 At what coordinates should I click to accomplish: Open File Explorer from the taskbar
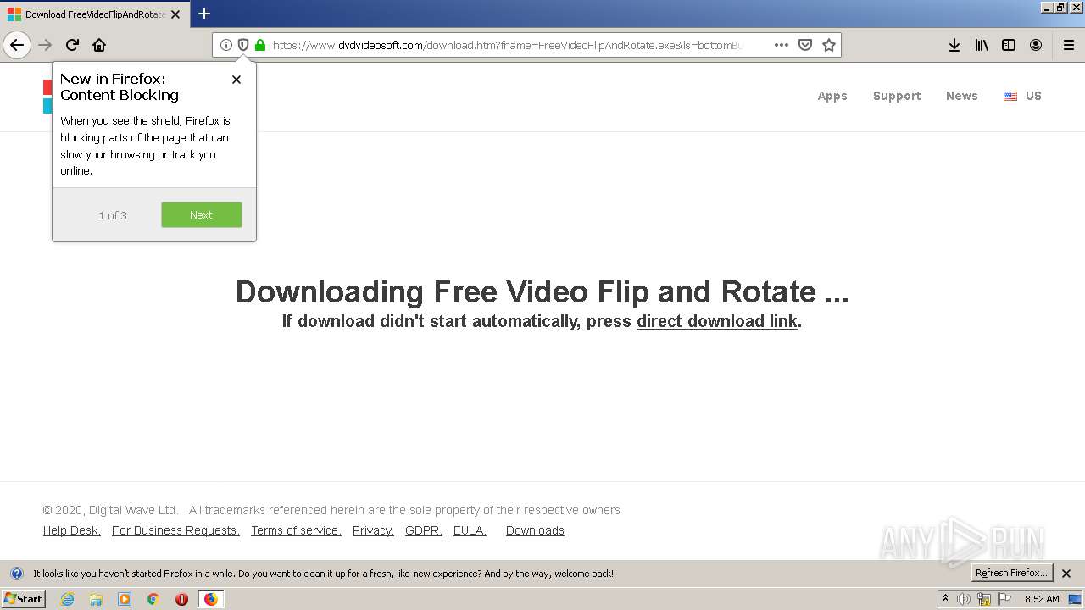pos(96,599)
